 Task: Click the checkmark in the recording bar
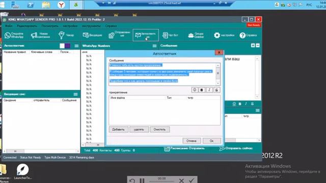pos(192,180)
